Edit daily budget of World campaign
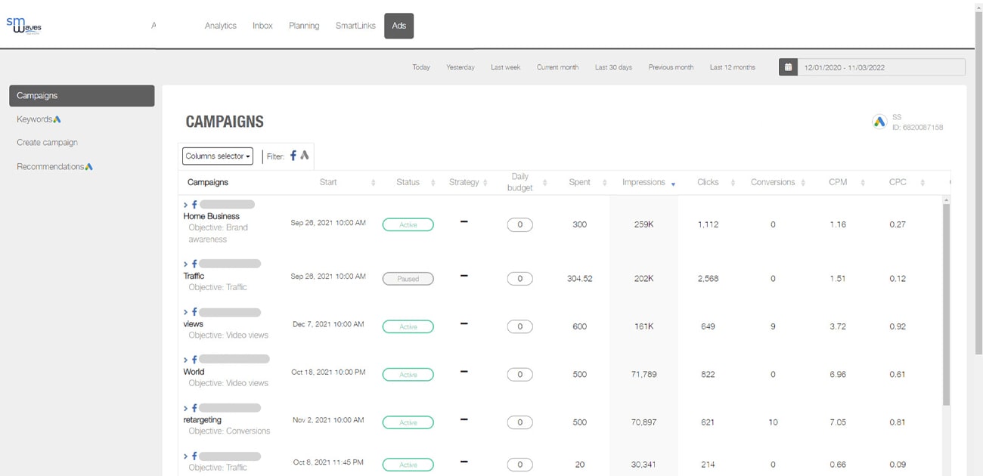 click(519, 374)
